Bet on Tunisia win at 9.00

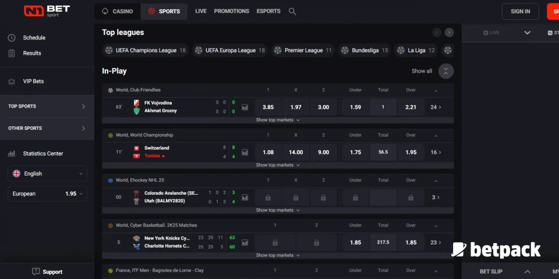(323, 152)
